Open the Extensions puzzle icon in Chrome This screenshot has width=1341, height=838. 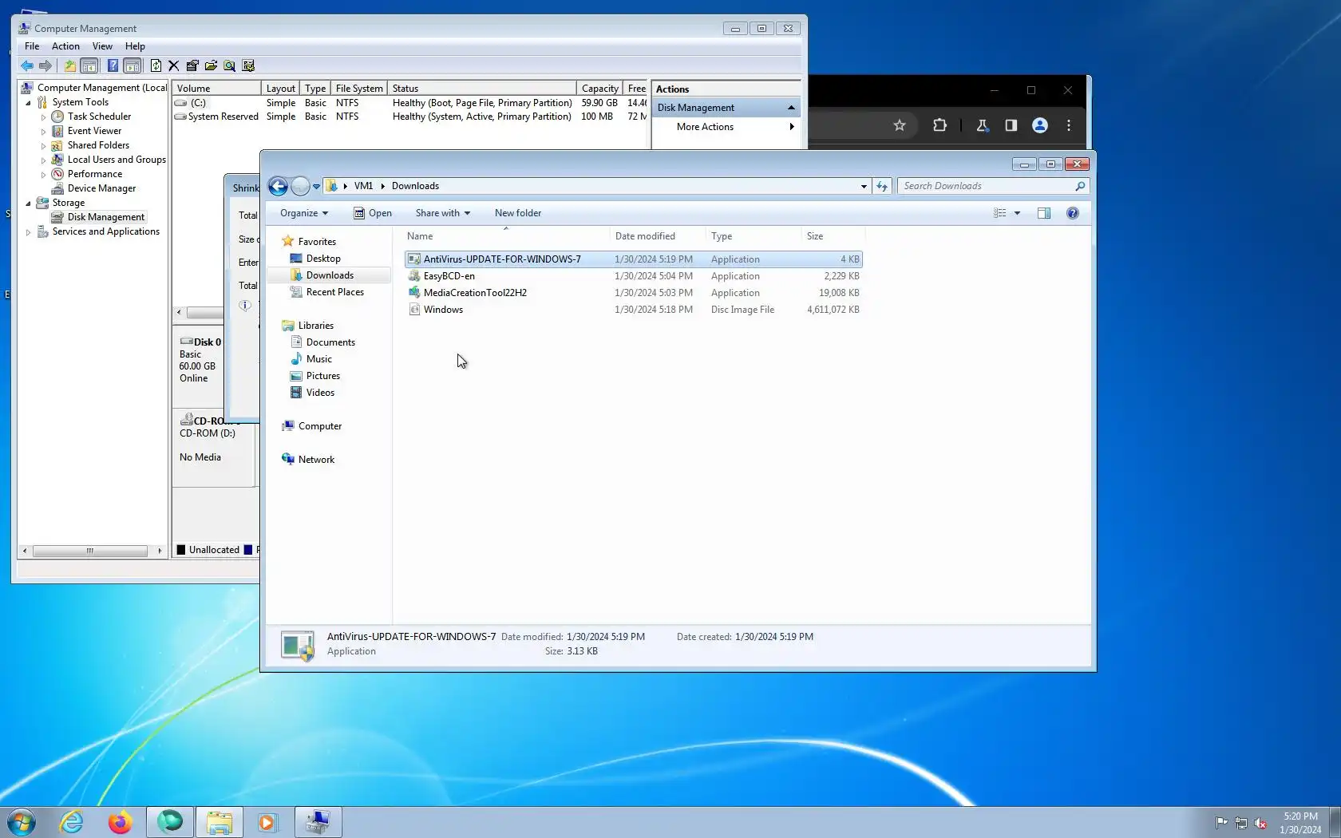coord(939,125)
